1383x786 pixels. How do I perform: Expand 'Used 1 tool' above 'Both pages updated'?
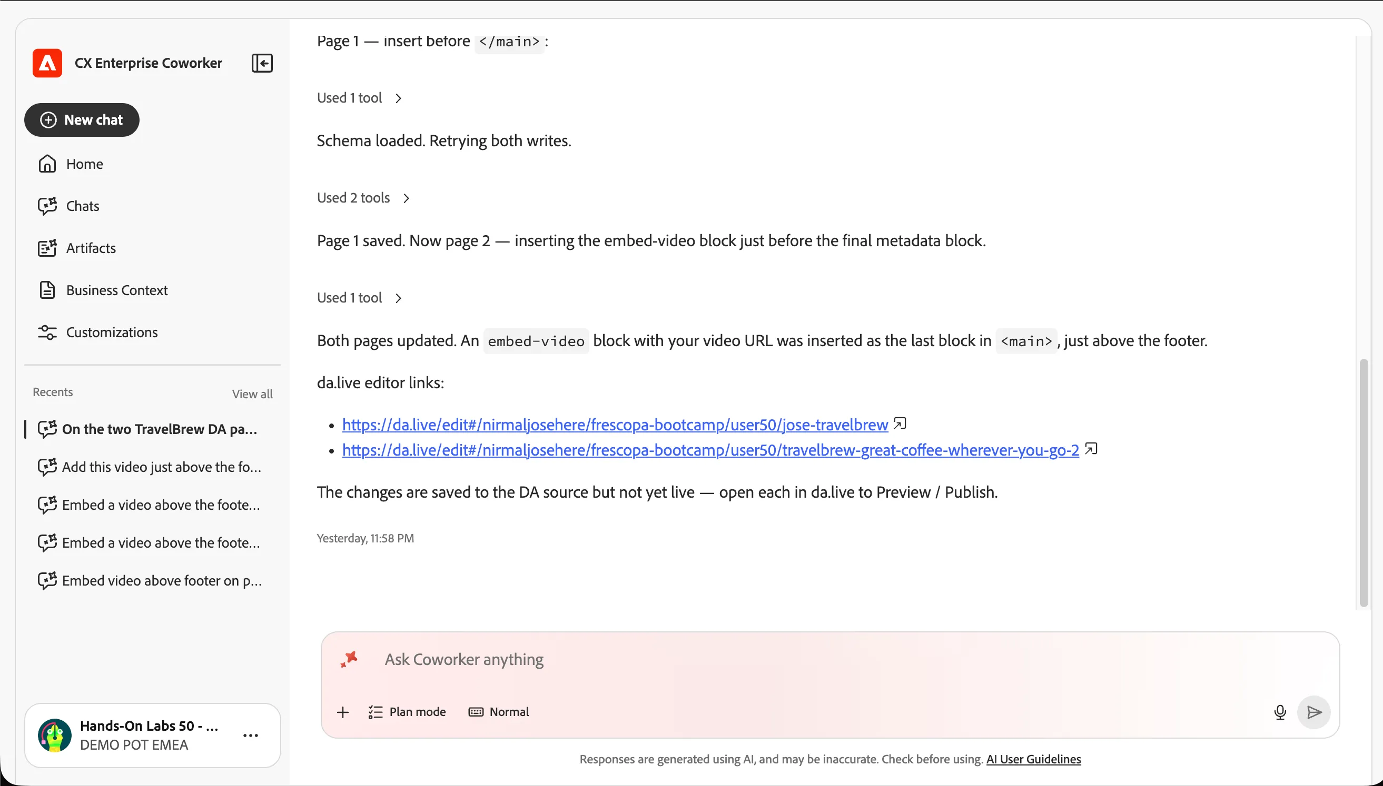click(359, 297)
